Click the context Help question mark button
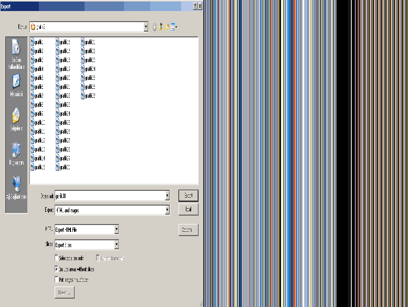The image size is (408, 307). 195,6
